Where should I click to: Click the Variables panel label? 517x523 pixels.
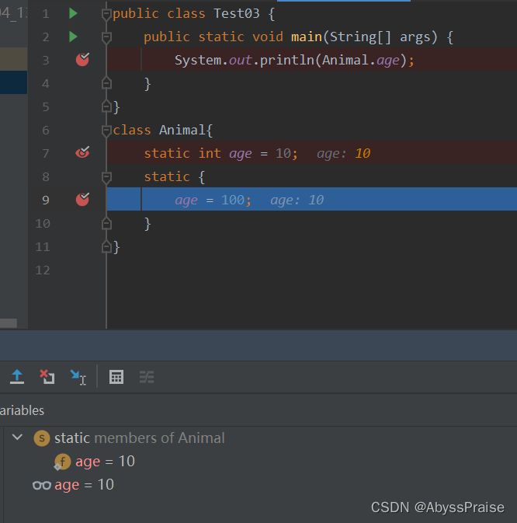coord(22,410)
